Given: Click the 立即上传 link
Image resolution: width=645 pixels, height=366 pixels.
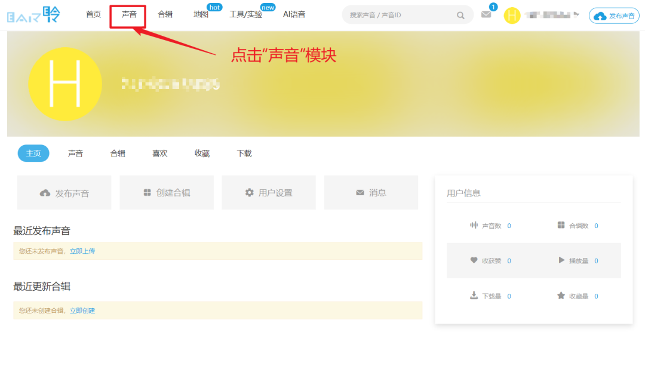Looking at the screenshot, I should click(x=83, y=253).
